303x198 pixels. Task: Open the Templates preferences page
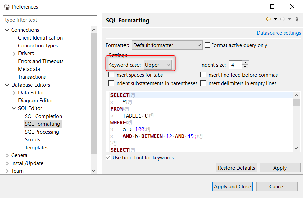coord(37,147)
